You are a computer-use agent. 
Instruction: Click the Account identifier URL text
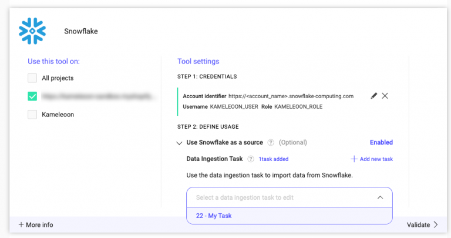[x=291, y=96]
